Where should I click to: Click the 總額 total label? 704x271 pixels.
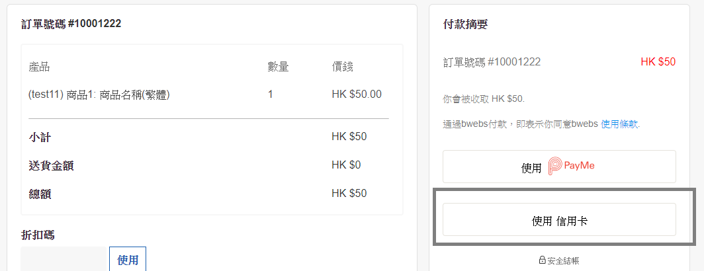click(x=40, y=194)
